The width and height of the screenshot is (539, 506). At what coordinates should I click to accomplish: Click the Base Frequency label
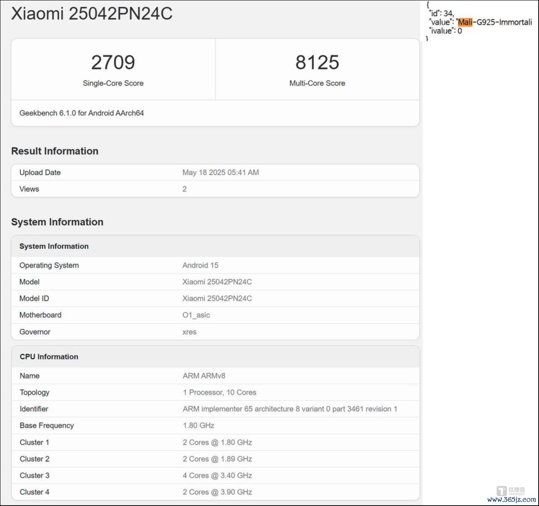coord(47,426)
